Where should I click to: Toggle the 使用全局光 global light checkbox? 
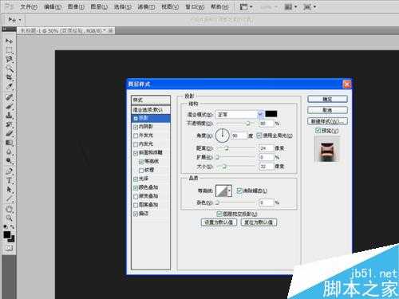(259, 136)
